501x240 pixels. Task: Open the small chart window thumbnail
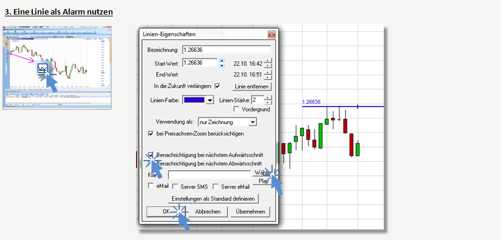[57, 68]
